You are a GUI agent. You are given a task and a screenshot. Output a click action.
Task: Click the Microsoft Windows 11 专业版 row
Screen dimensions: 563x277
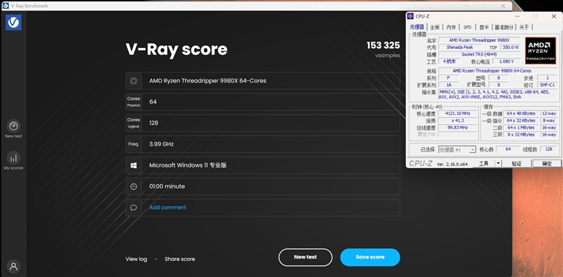point(262,165)
